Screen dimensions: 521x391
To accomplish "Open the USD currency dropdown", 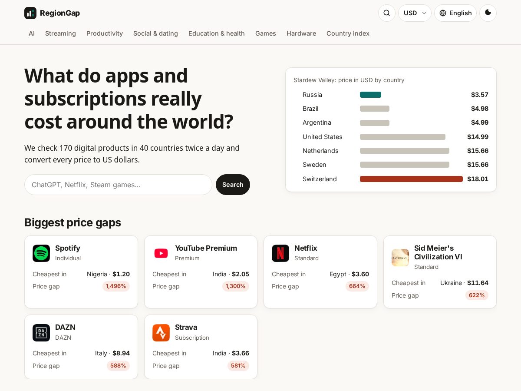I will pyautogui.click(x=415, y=13).
